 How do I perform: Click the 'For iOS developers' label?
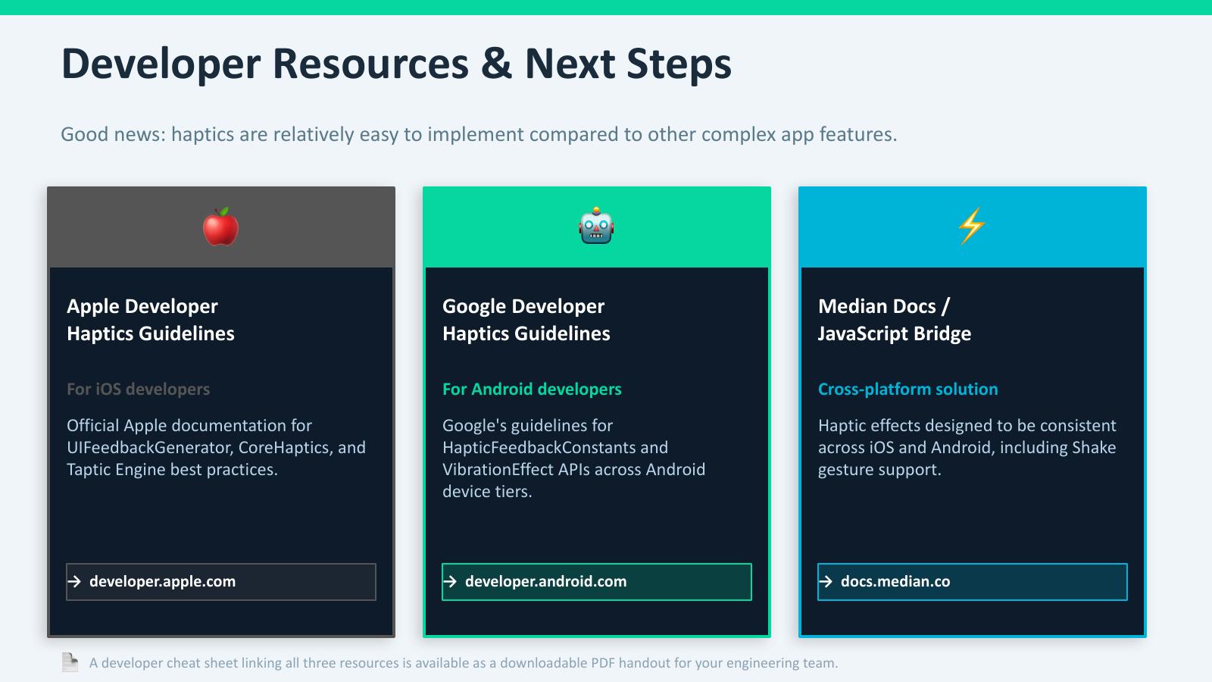138,389
